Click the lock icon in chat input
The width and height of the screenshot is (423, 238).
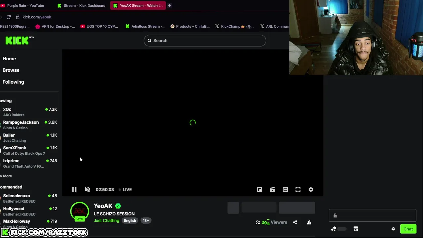tap(335, 216)
